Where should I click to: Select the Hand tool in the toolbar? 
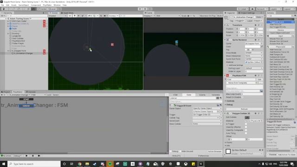pos(4,9)
